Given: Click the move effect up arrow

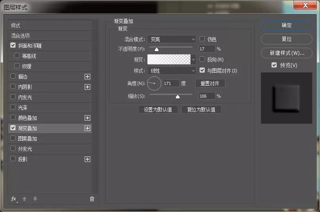Looking at the screenshot, I should click(x=25, y=199).
